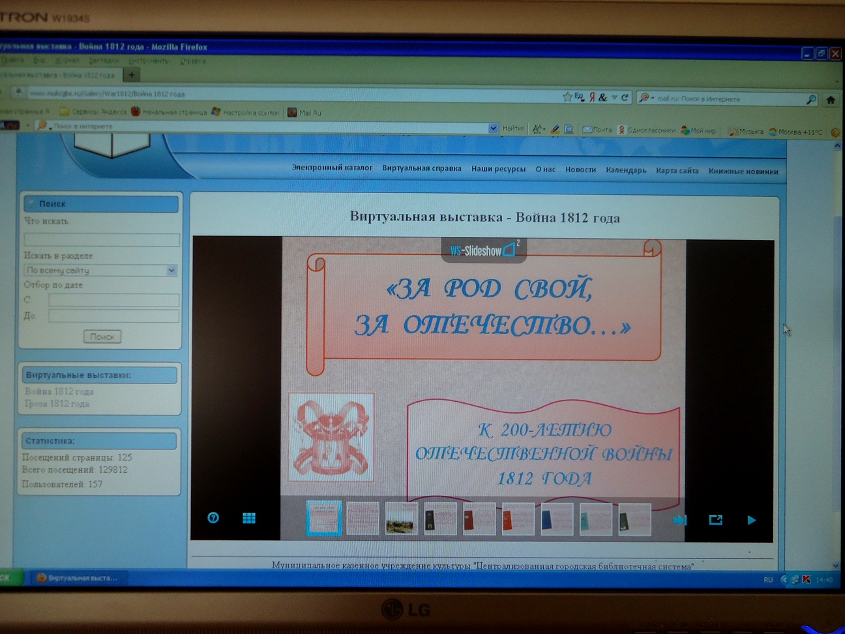Click the Yandex Я icon in address bar
The height and width of the screenshot is (634, 845).
pyautogui.click(x=591, y=97)
